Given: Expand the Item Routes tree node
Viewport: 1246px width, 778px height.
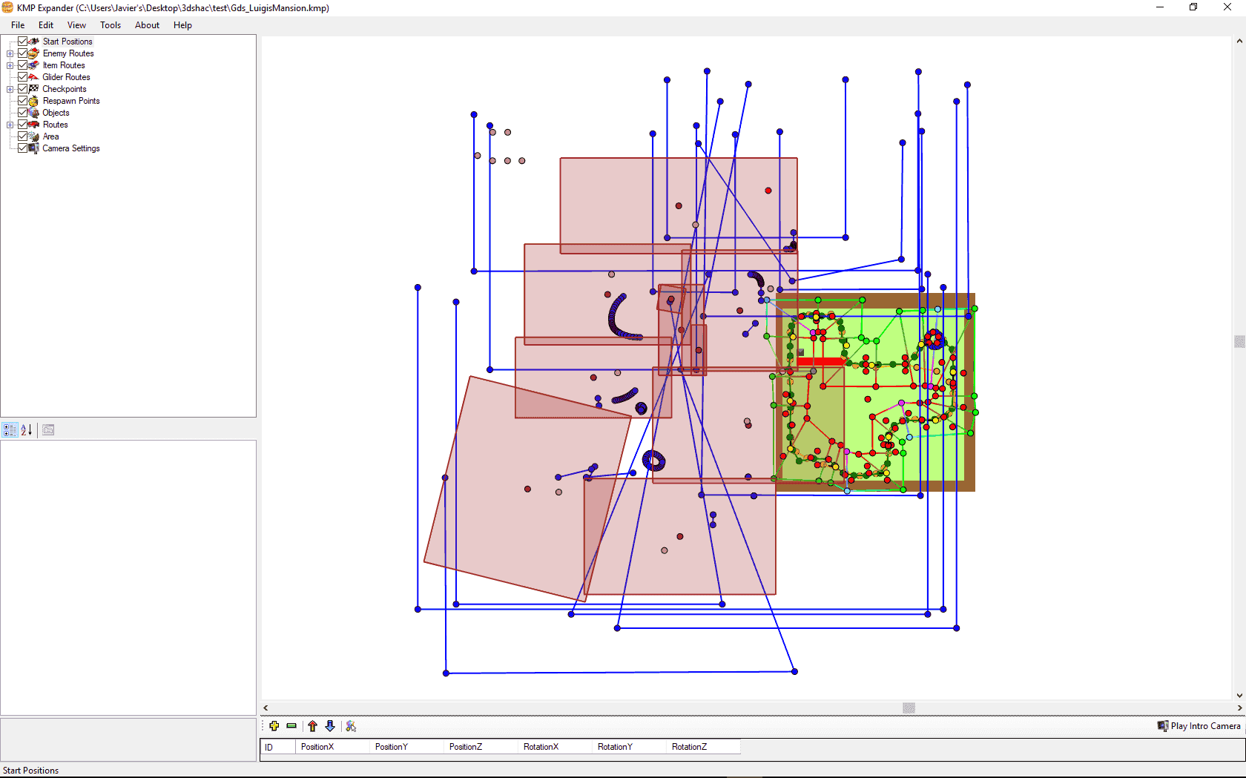Looking at the screenshot, I should pyautogui.click(x=10, y=65).
